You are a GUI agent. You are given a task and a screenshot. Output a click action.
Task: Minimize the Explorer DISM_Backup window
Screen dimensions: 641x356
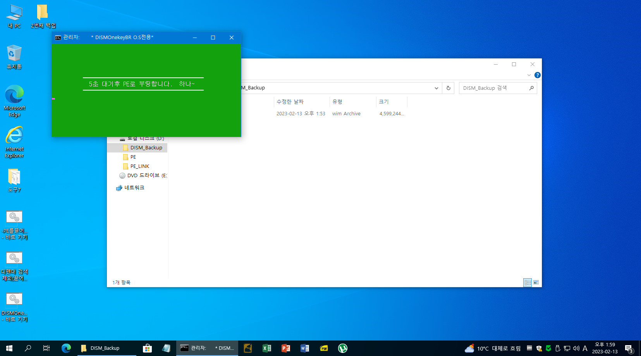(x=496, y=64)
